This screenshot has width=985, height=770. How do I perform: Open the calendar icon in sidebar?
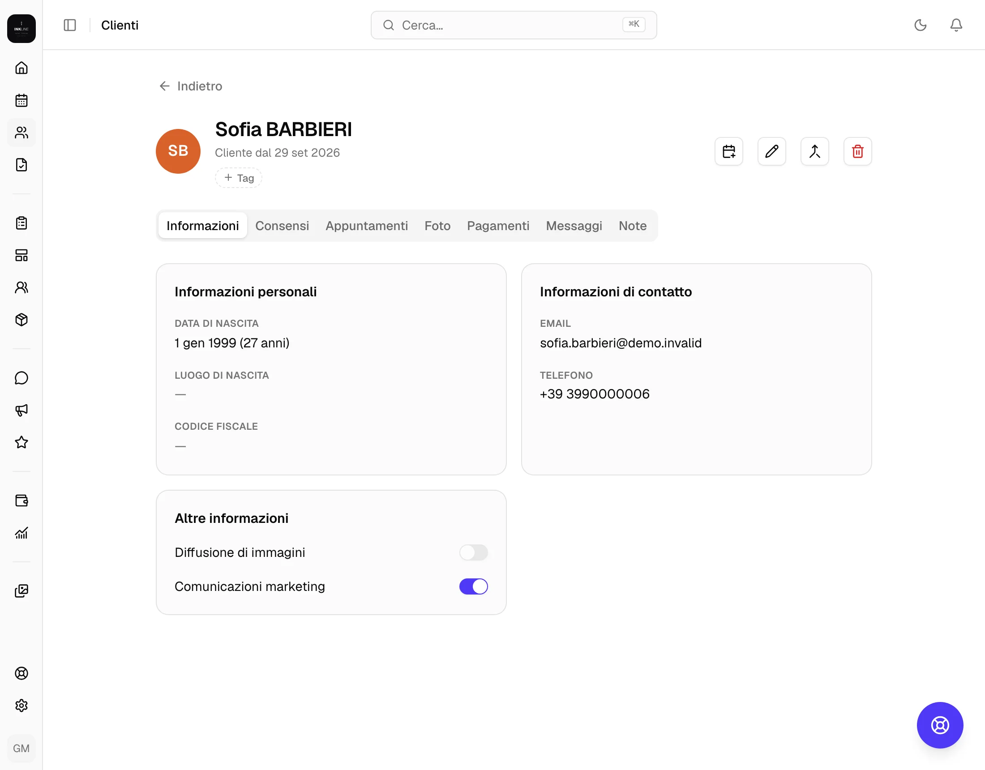pos(21,100)
